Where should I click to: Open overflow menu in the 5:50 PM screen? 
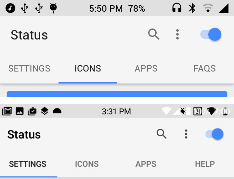[x=177, y=34]
